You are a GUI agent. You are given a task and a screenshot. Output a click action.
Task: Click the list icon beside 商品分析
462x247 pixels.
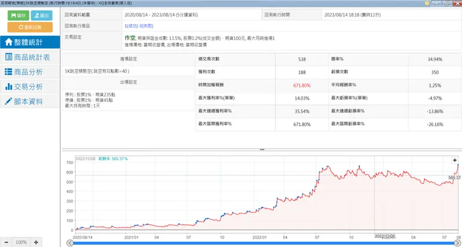pyautogui.click(x=9, y=72)
